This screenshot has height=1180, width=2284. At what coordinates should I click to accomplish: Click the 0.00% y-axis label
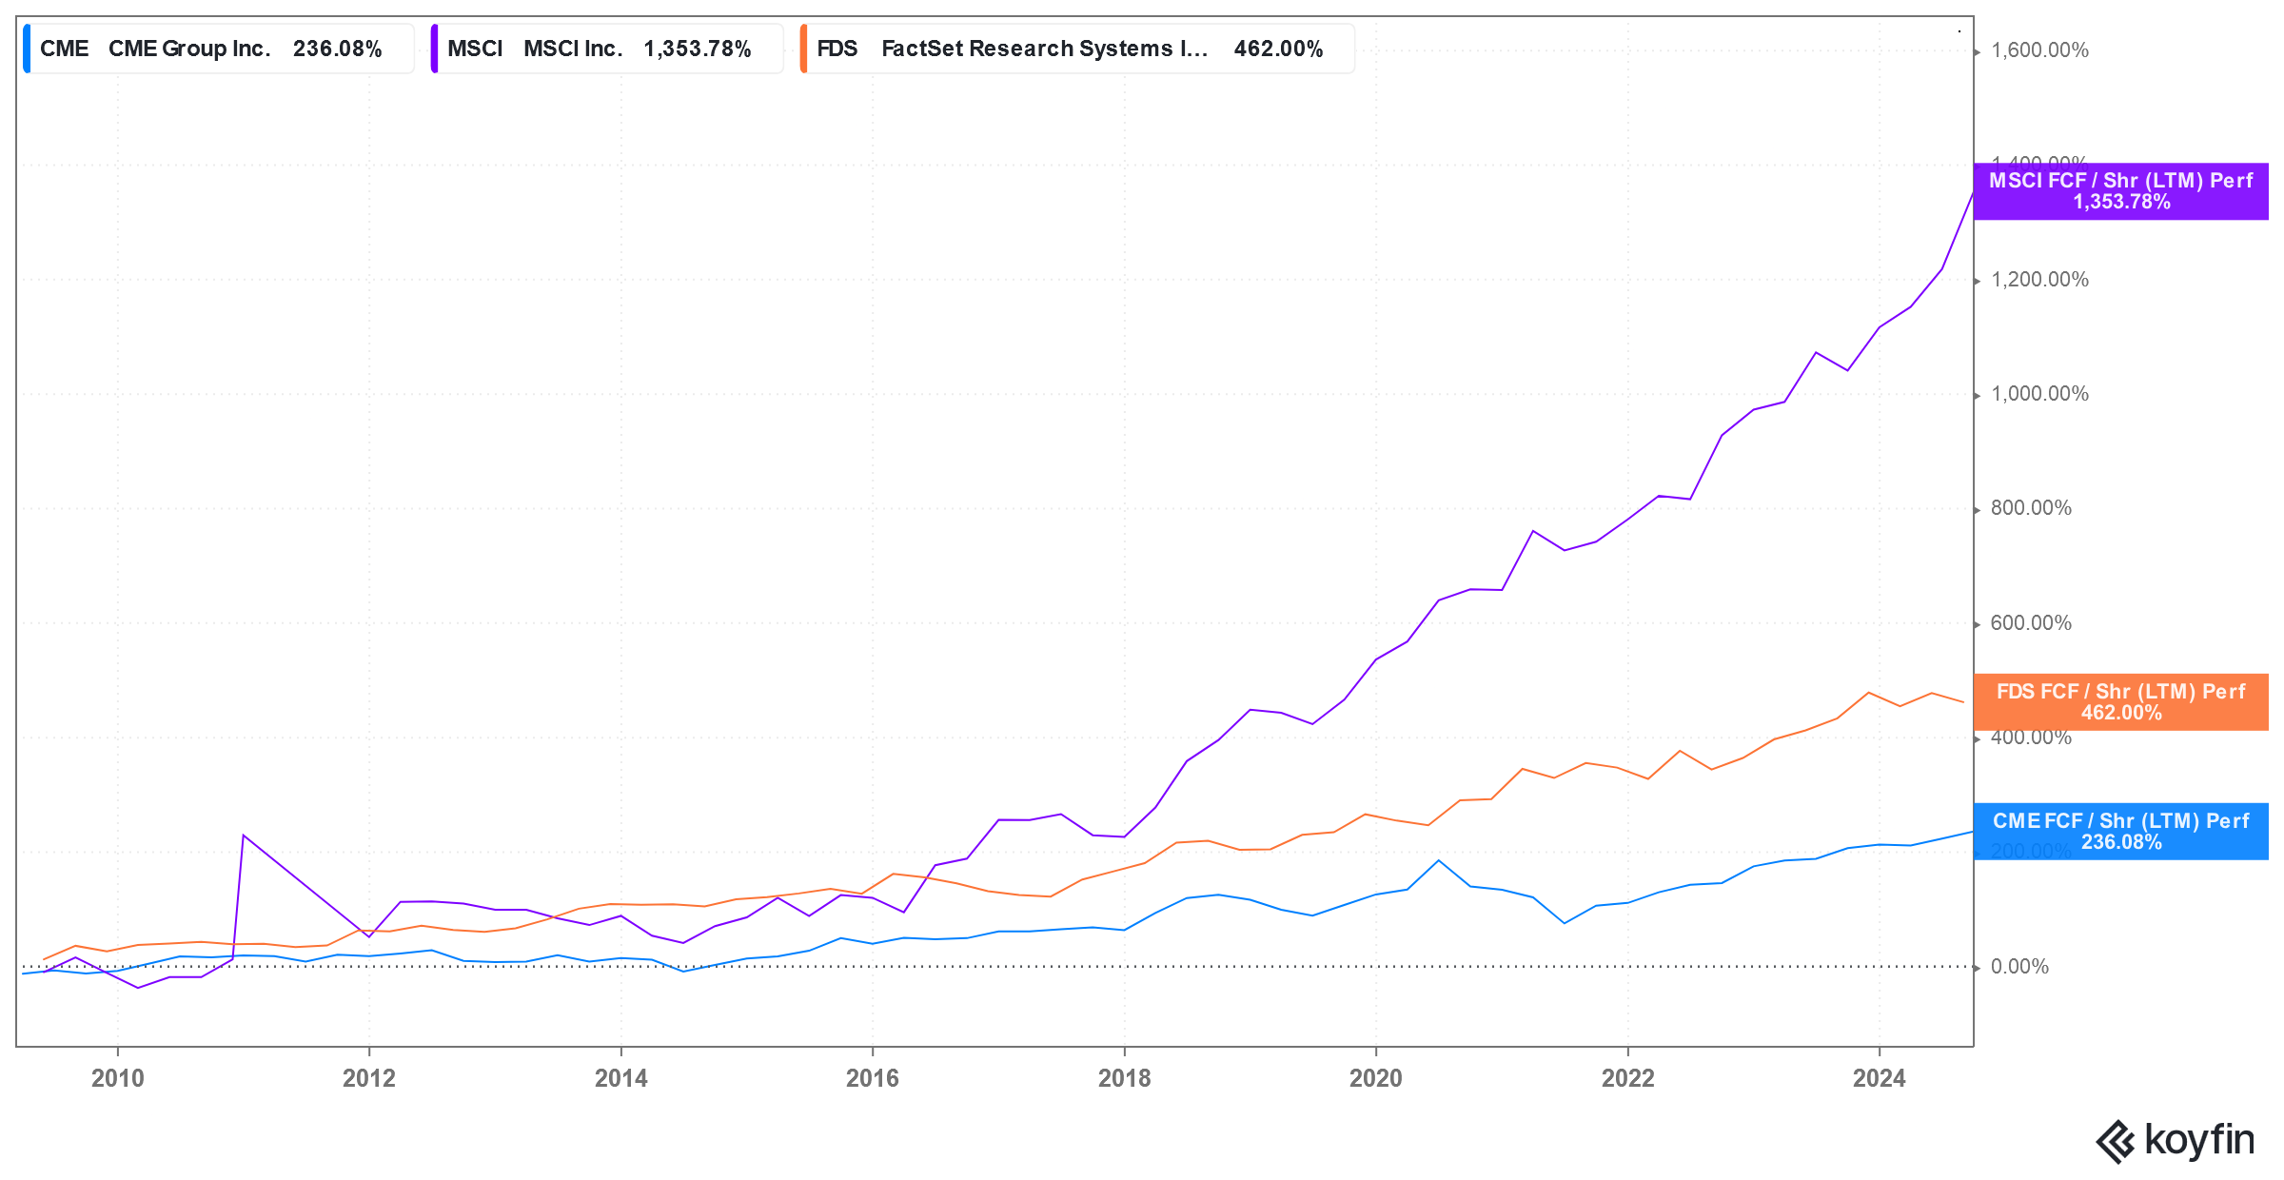(2020, 967)
